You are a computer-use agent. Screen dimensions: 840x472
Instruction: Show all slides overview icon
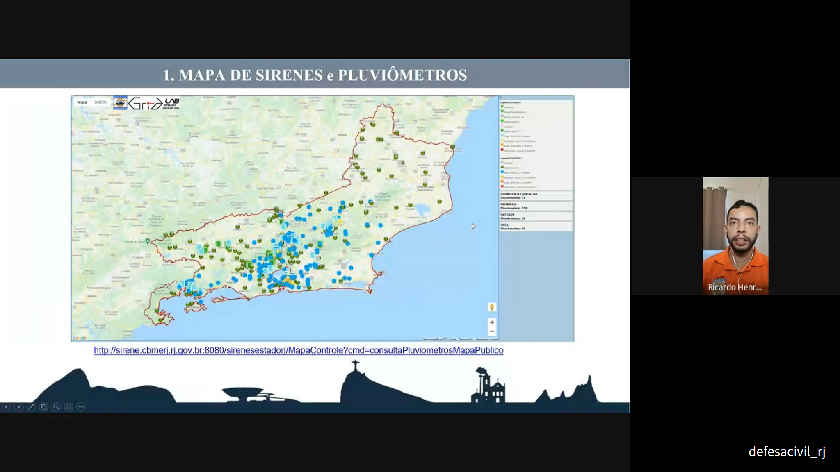43,407
